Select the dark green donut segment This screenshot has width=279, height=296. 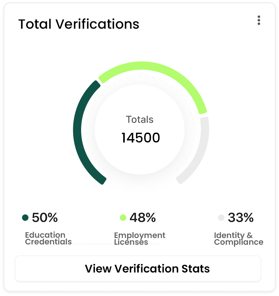[77, 131]
